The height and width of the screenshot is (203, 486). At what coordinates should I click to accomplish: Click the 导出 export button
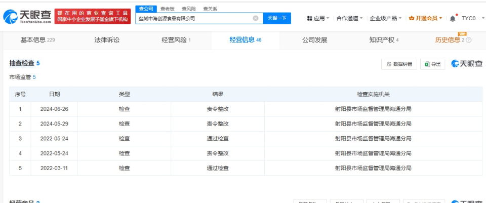point(433,64)
